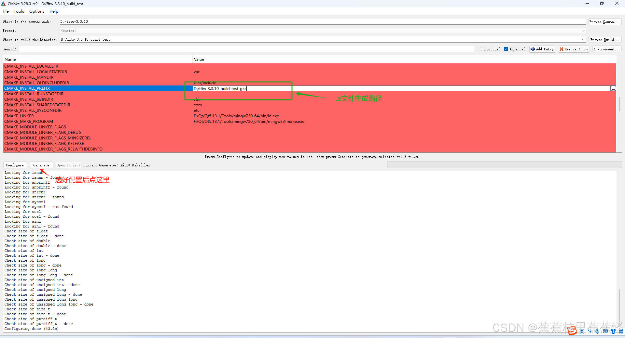Click the CMake logo in the title bar
625x338 pixels.
3,4
